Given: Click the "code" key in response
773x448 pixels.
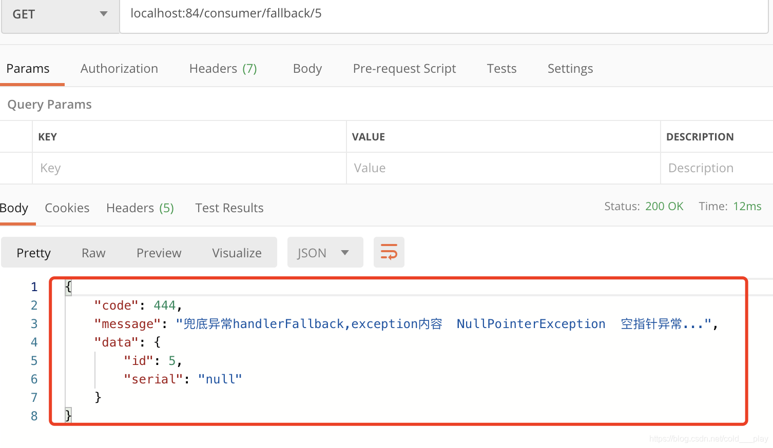Looking at the screenshot, I should click(117, 306).
